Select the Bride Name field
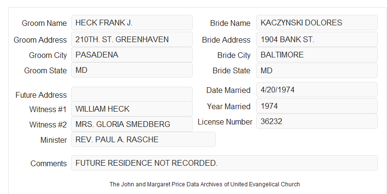The image size is (387, 194). (317, 23)
